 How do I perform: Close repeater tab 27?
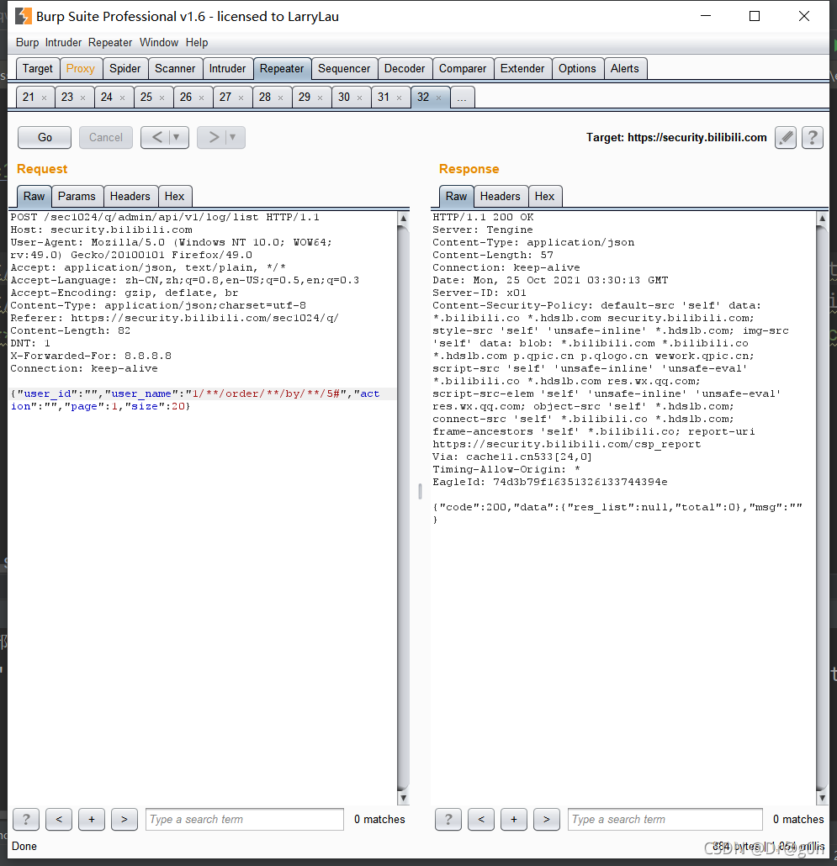click(x=241, y=98)
